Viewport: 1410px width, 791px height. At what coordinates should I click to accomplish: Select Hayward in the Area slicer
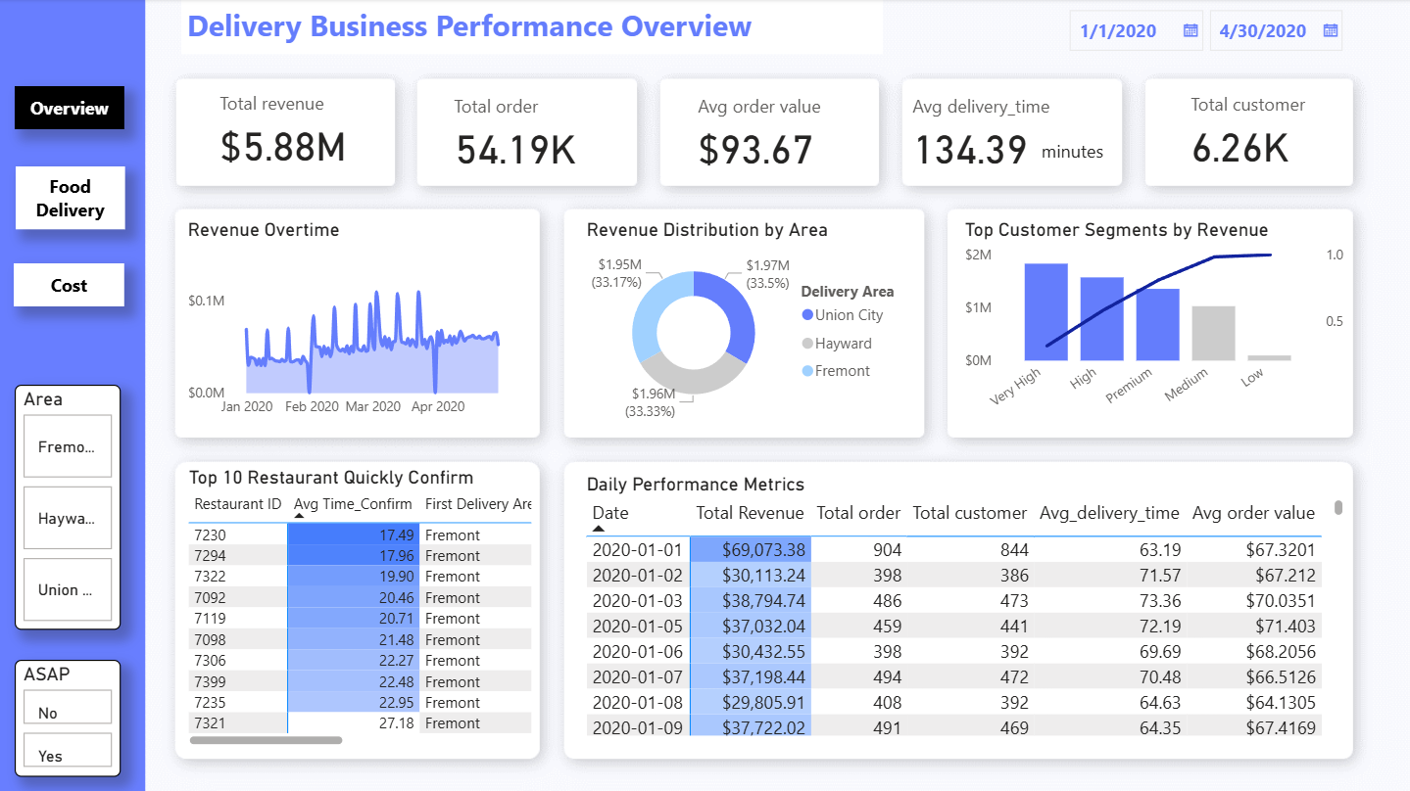coord(67,518)
